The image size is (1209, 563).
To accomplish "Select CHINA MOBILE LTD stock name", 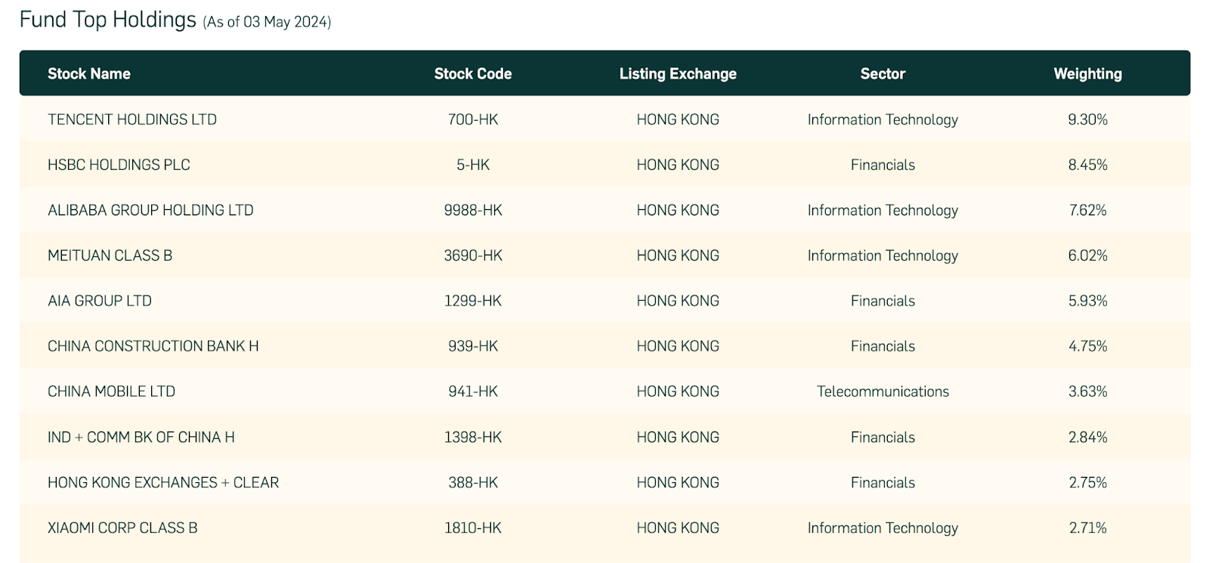I will click(111, 391).
